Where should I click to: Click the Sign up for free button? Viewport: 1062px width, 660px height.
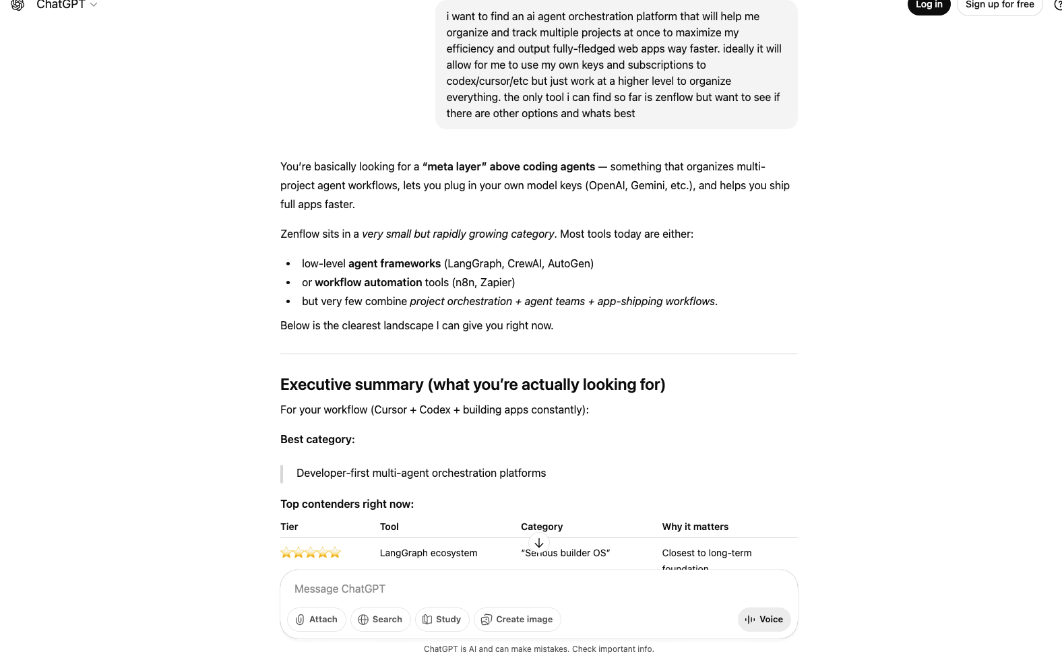coord(999,4)
